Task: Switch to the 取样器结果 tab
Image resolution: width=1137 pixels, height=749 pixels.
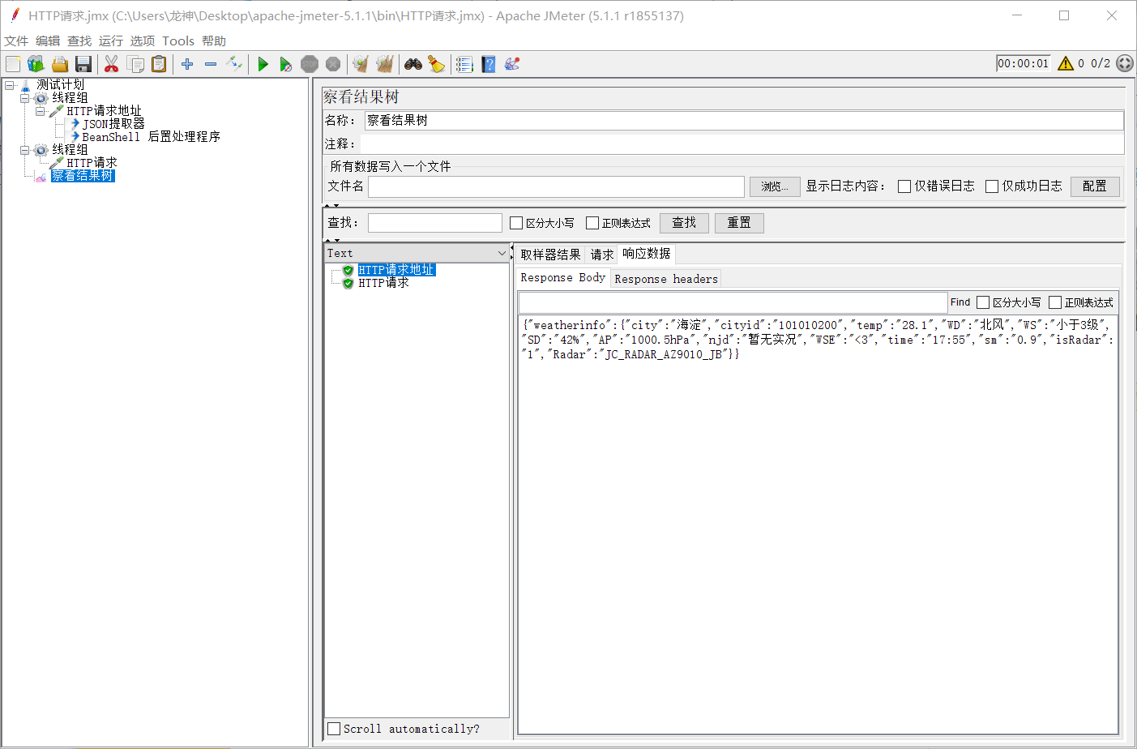Action: (550, 255)
